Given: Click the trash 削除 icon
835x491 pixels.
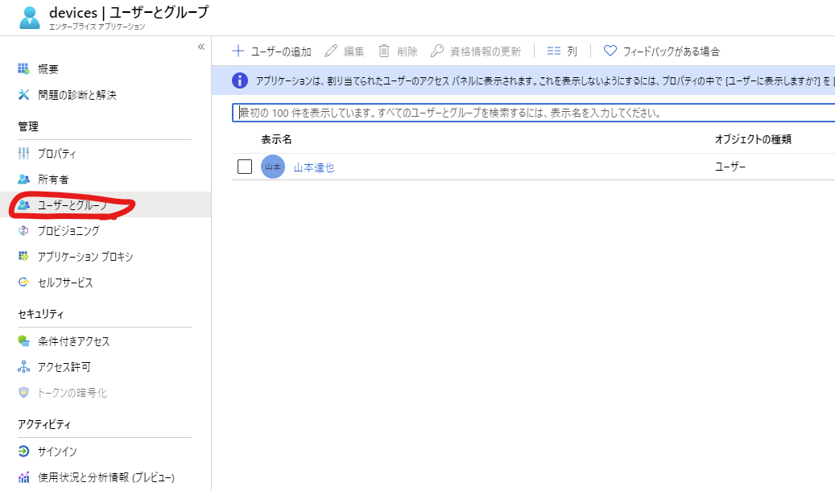Looking at the screenshot, I should point(383,52).
